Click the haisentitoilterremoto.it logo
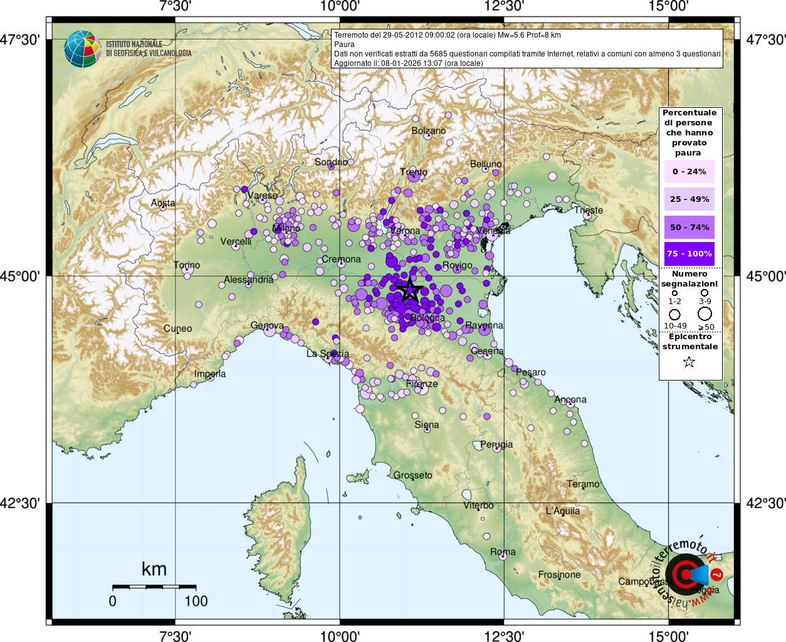Viewport: 786px width, 642px height. (x=688, y=574)
